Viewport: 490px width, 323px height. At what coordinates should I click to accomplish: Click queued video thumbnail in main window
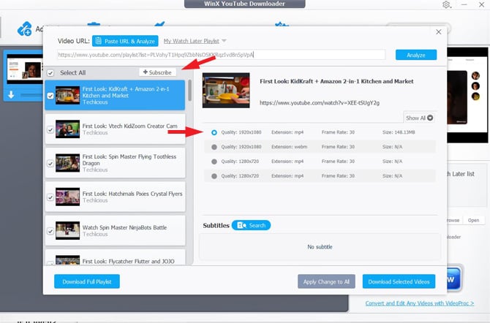point(25,69)
